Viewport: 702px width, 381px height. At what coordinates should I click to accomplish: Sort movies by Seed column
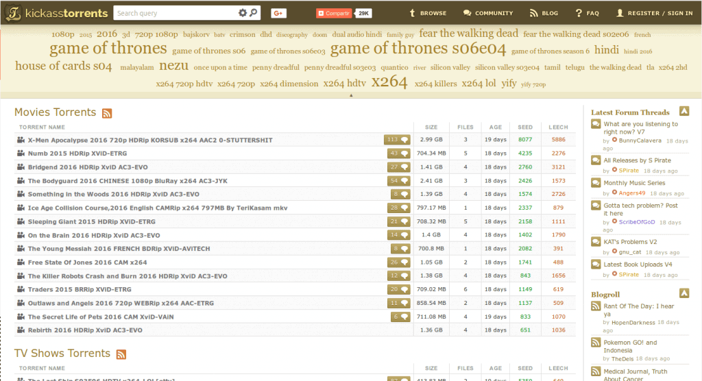525,127
